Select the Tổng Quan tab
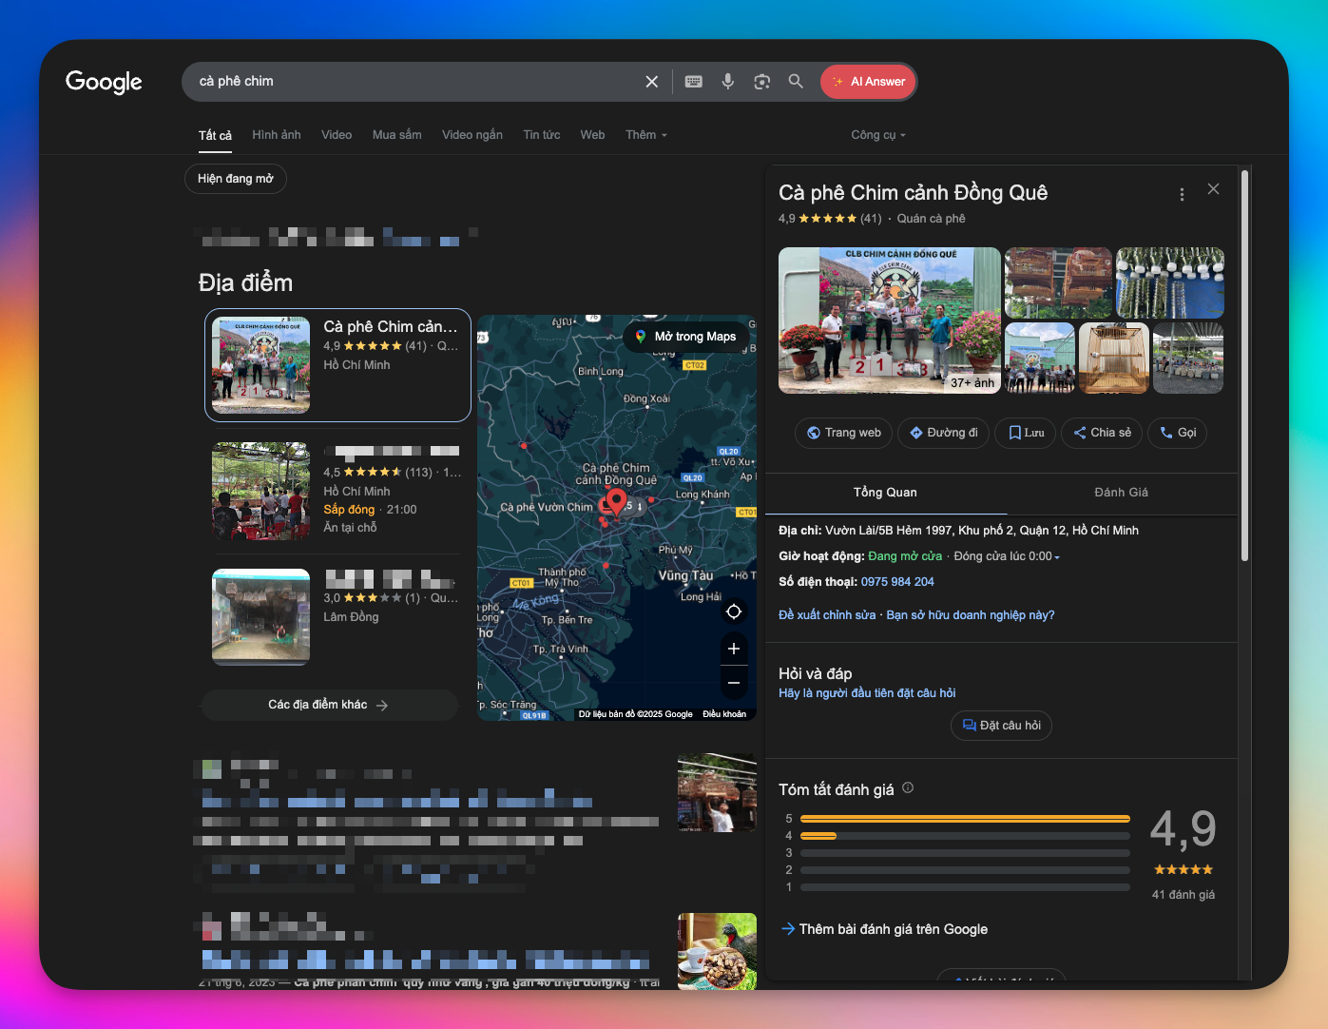Viewport: 1328px width, 1029px height. click(x=885, y=493)
